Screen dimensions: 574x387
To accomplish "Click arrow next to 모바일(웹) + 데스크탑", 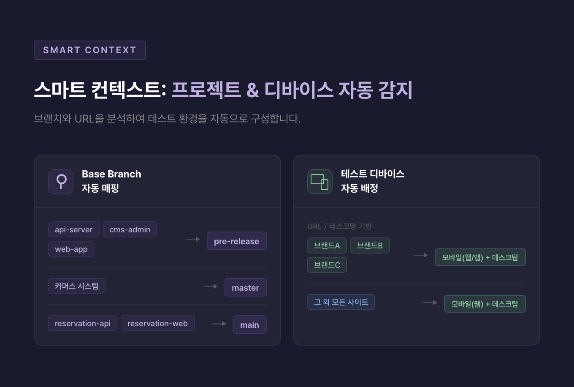I will [430, 303].
